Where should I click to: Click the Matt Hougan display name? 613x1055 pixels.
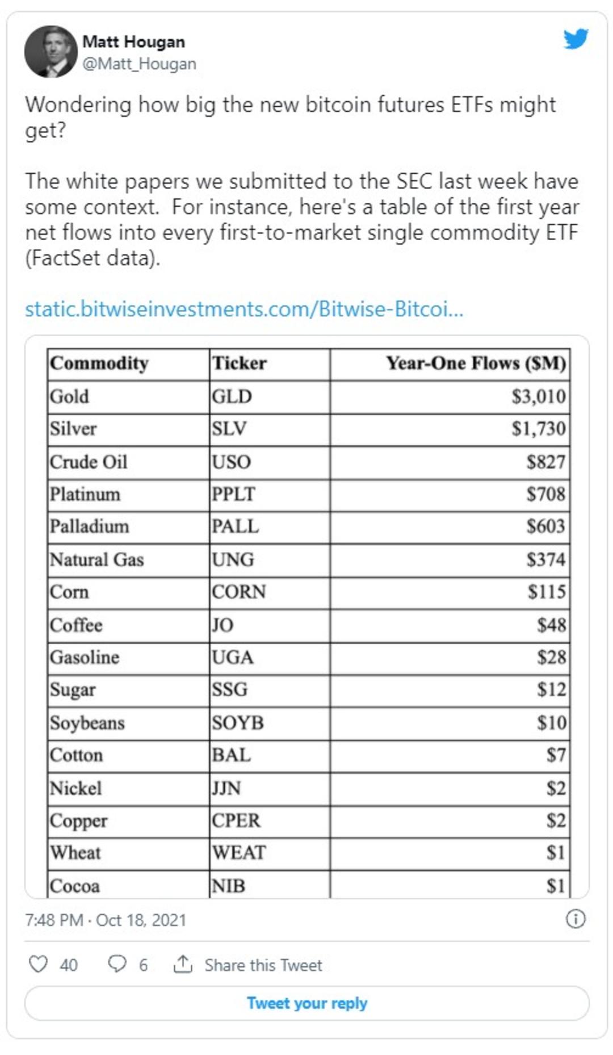(x=133, y=42)
